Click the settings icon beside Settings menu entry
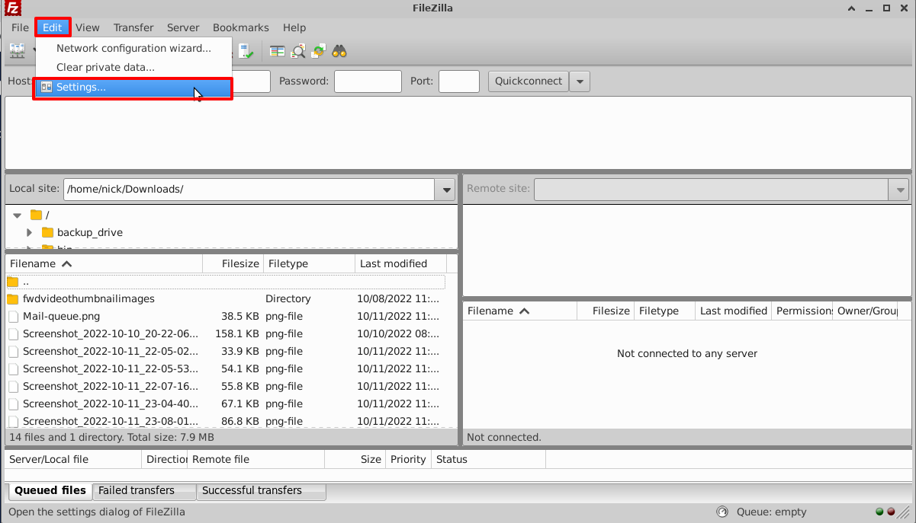Viewport: 916px width, 523px height. pyautogui.click(x=46, y=88)
